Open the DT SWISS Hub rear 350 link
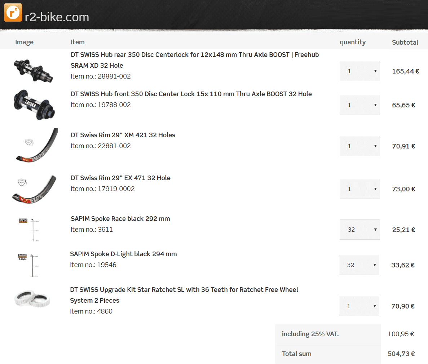Screen dimensions: 428x364 coord(194,55)
